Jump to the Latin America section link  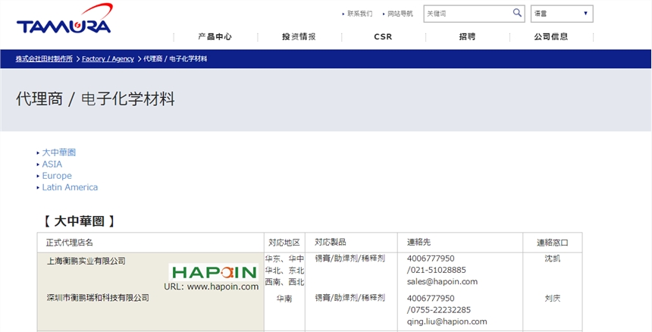[70, 187]
